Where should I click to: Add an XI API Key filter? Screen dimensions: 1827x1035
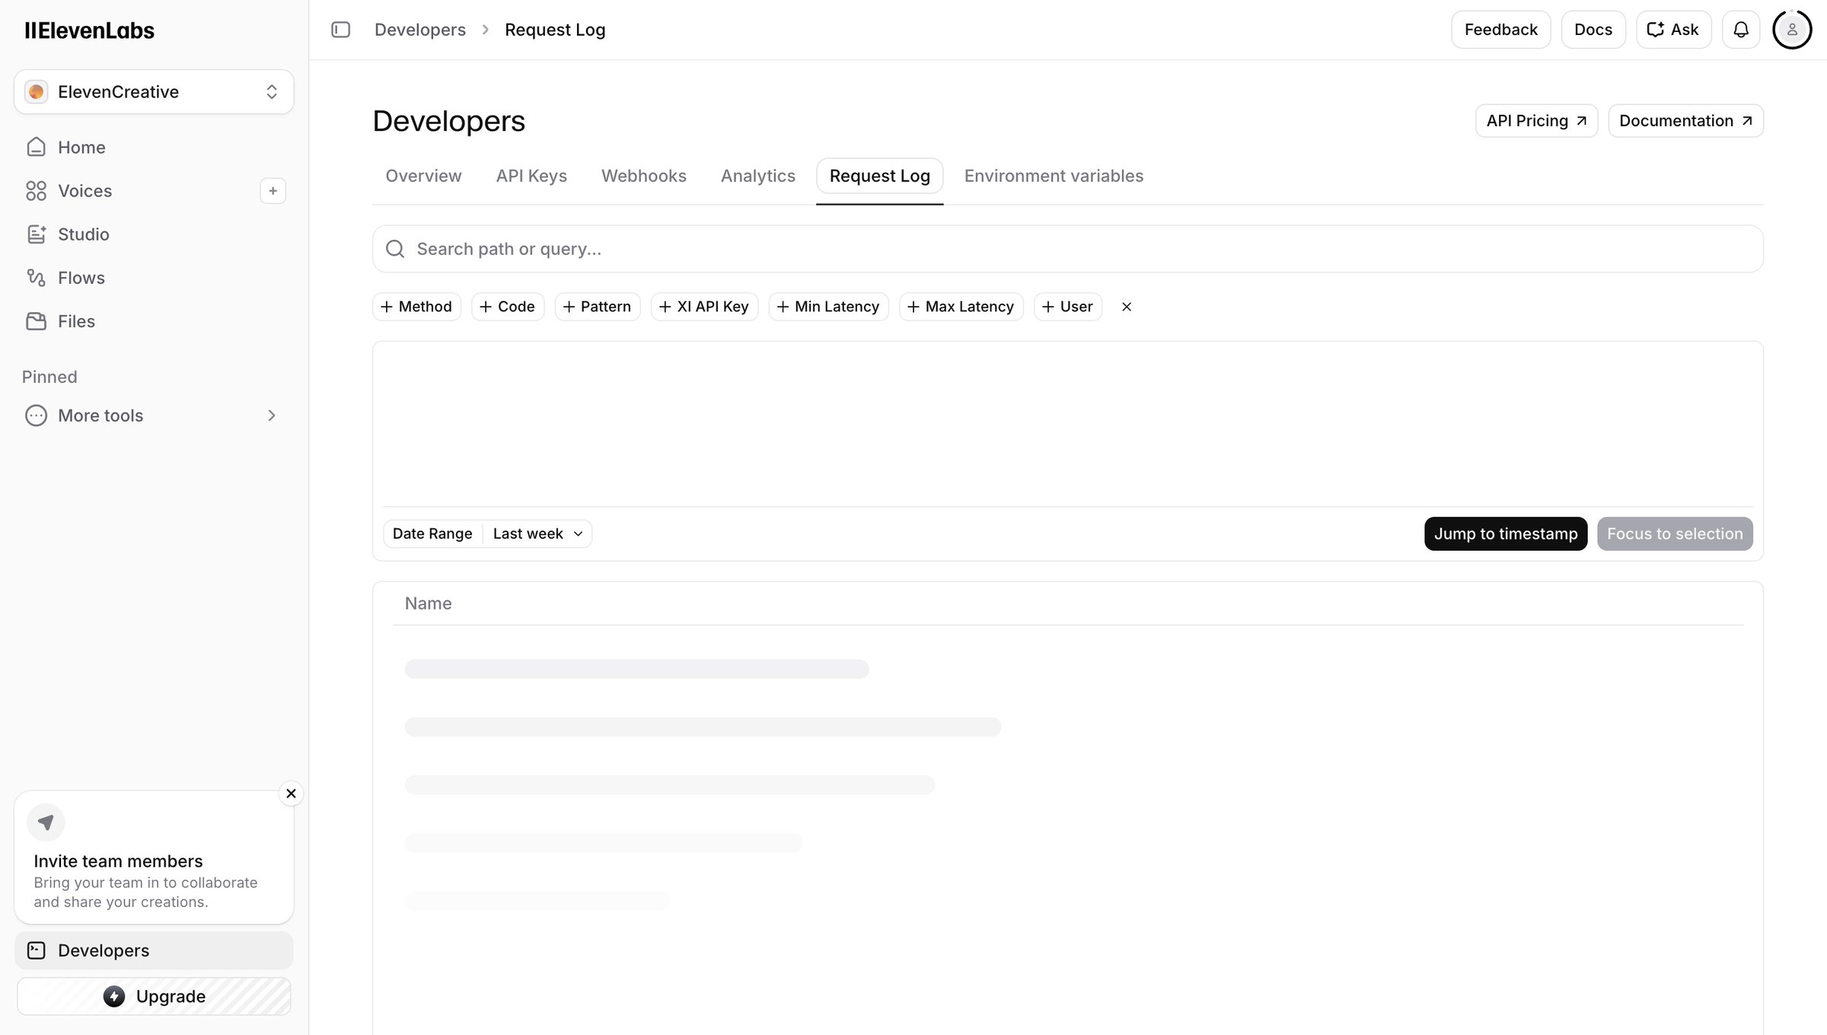click(x=704, y=307)
